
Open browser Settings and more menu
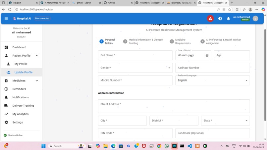[257, 9]
